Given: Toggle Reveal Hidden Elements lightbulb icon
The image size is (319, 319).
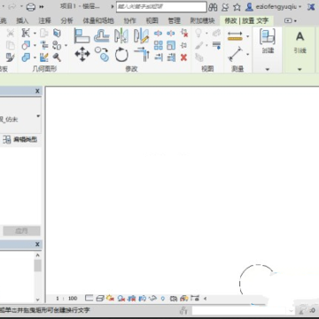Looking at the screenshot, I should coord(163,299).
